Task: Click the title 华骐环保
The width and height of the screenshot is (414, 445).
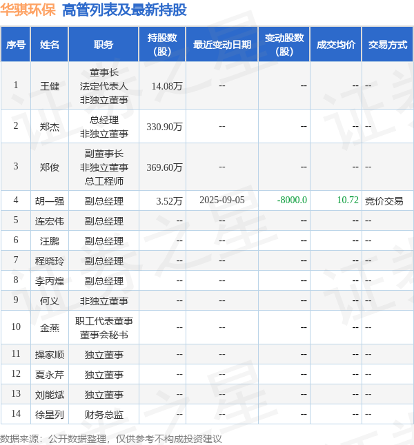Action: (28, 10)
